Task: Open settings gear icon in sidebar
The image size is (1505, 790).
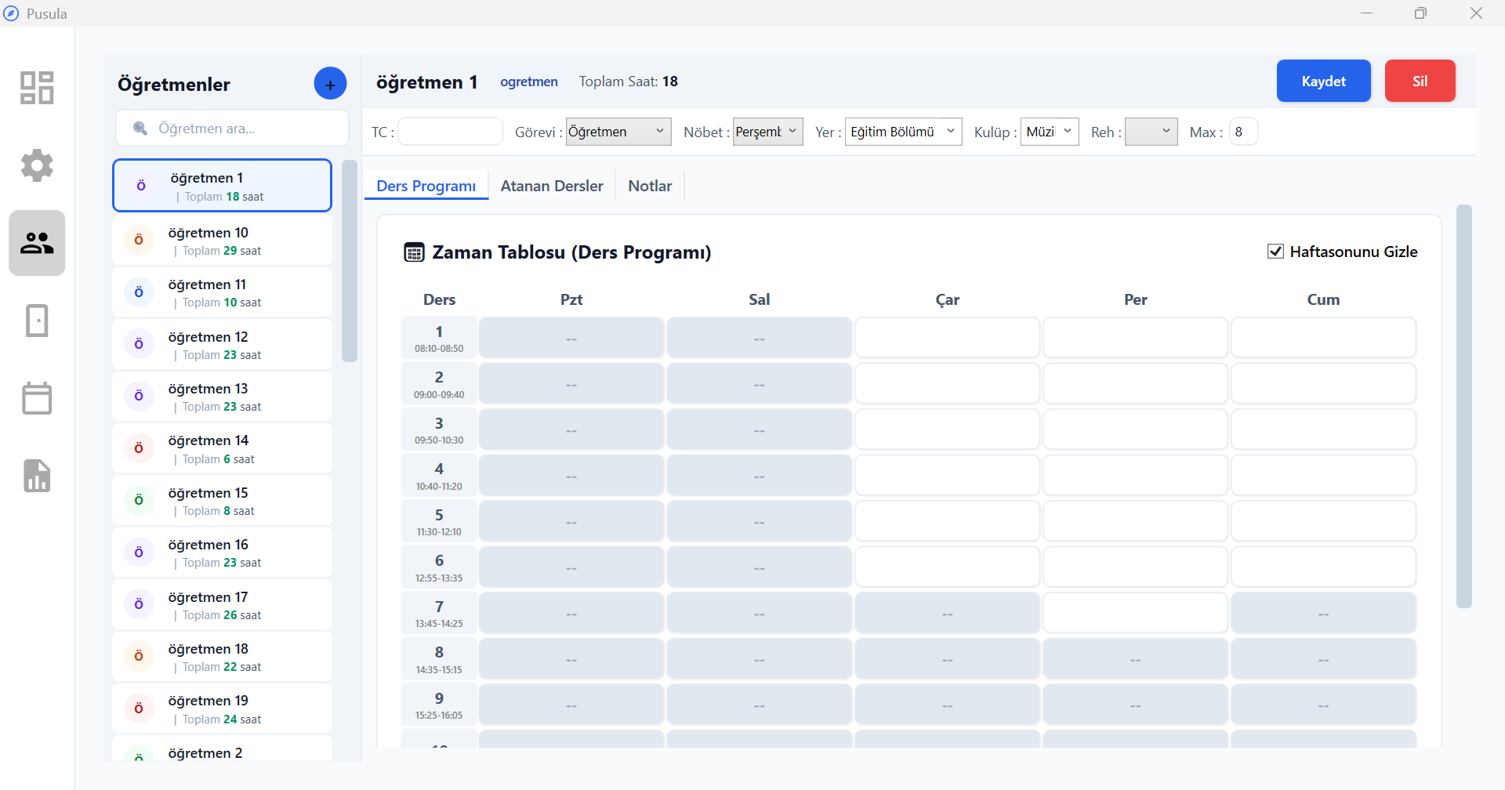Action: (x=37, y=165)
